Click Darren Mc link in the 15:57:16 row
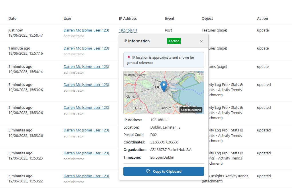292x189 pixels. click(x=86, y=48)
